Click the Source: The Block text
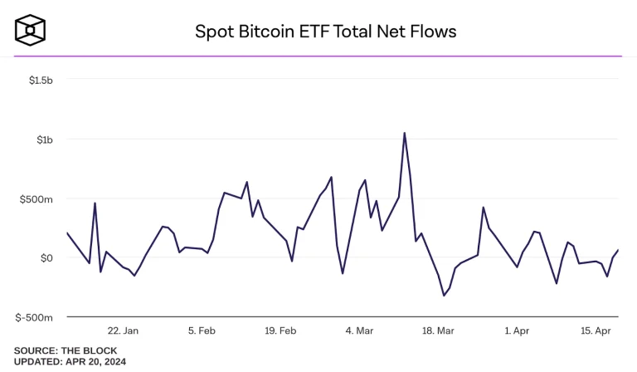This screenshot has height=372, width=637. click(66, 350)
